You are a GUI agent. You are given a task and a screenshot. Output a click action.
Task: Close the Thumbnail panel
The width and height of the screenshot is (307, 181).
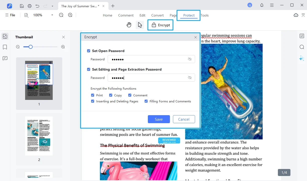[x=64, y=37]
